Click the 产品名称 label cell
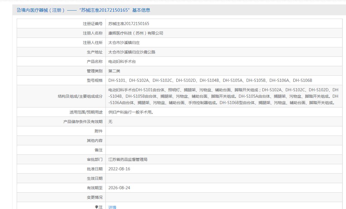346x209 pixels. point(61,62)
